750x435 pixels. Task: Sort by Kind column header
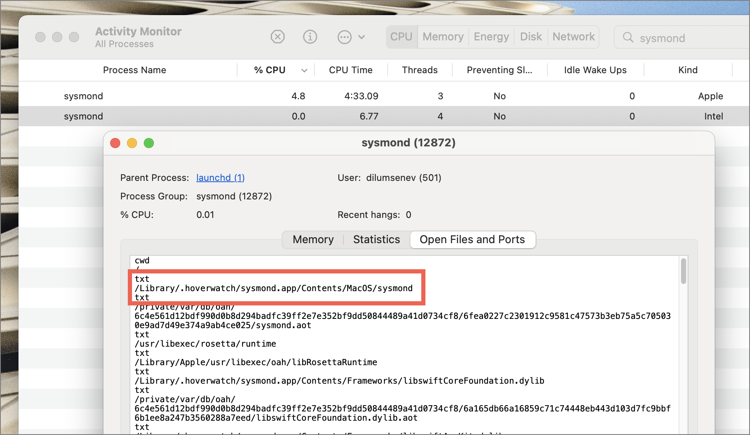point(688,70)
